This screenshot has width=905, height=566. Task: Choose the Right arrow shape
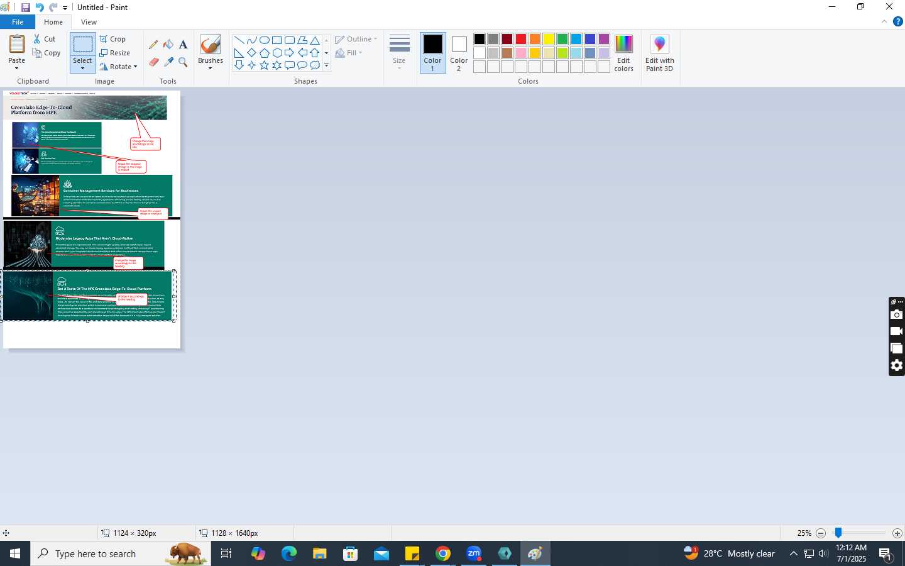click(289, 53)
